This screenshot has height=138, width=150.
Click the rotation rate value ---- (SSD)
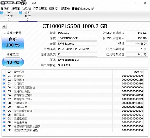137,44
